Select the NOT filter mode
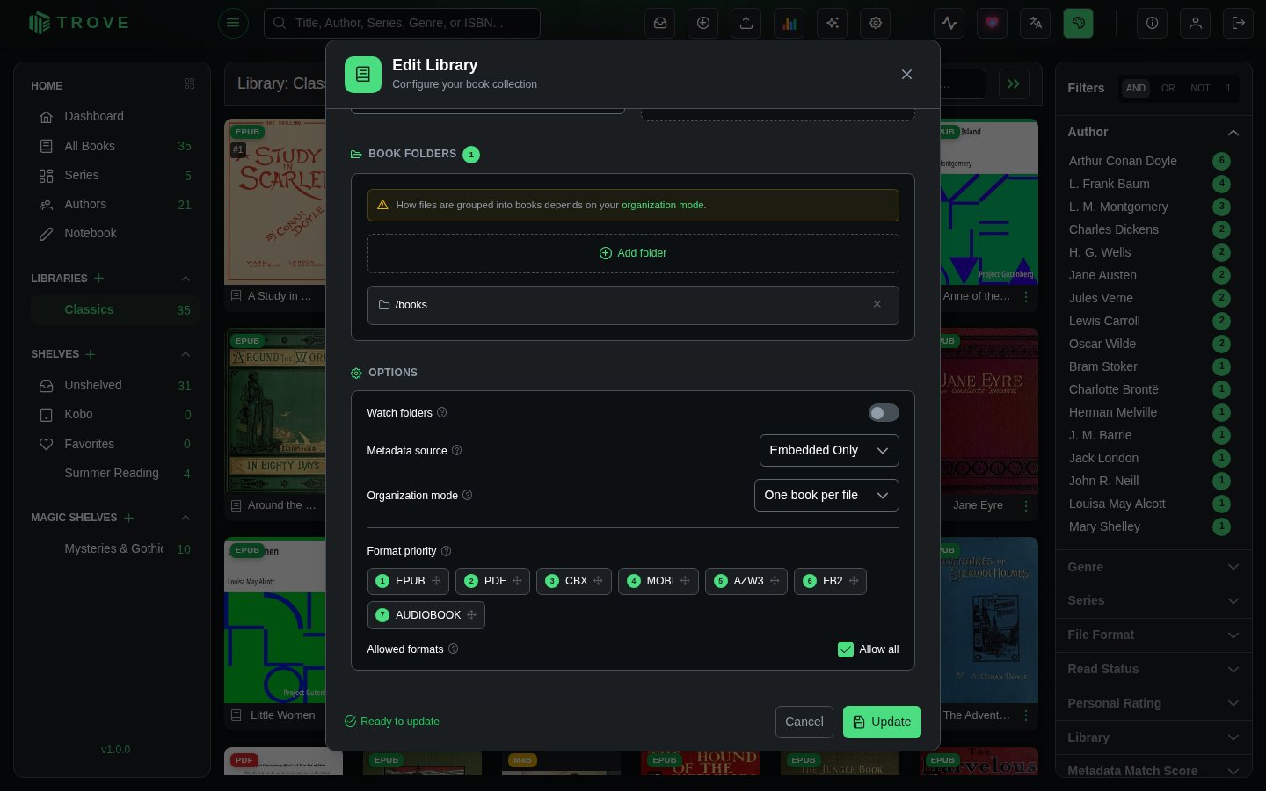 click(x=1200, y=88)
